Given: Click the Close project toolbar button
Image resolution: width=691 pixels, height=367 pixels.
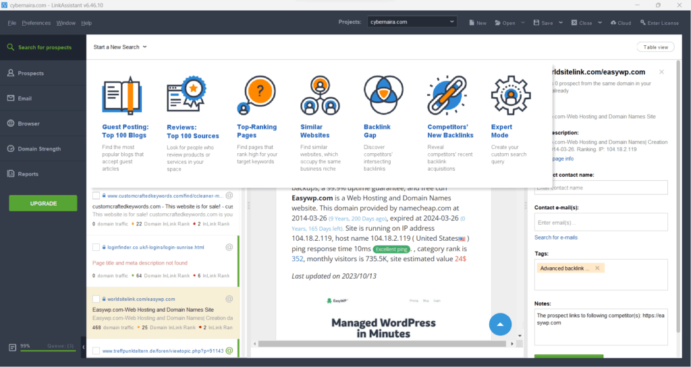Looking at the screenshot, I should (x=582, y=23).
